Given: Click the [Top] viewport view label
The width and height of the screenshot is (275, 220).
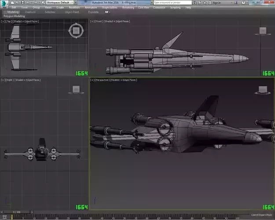Looking at the screenshot, I should click(9, 21).
